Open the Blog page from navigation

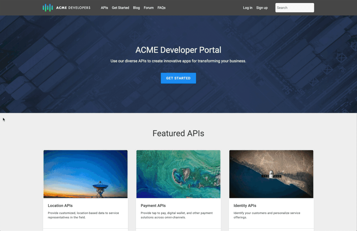click(137, 8)
